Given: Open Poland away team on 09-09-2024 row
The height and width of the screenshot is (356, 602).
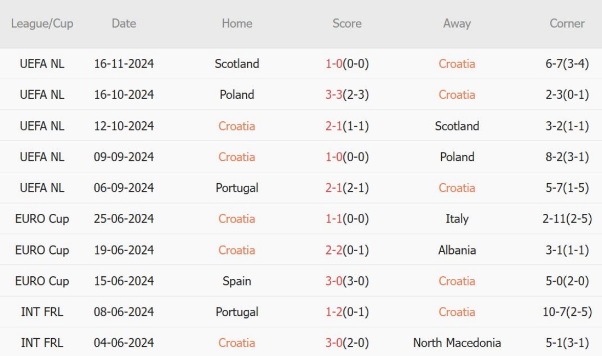Looking at the screenshot, I should (457, 157).
